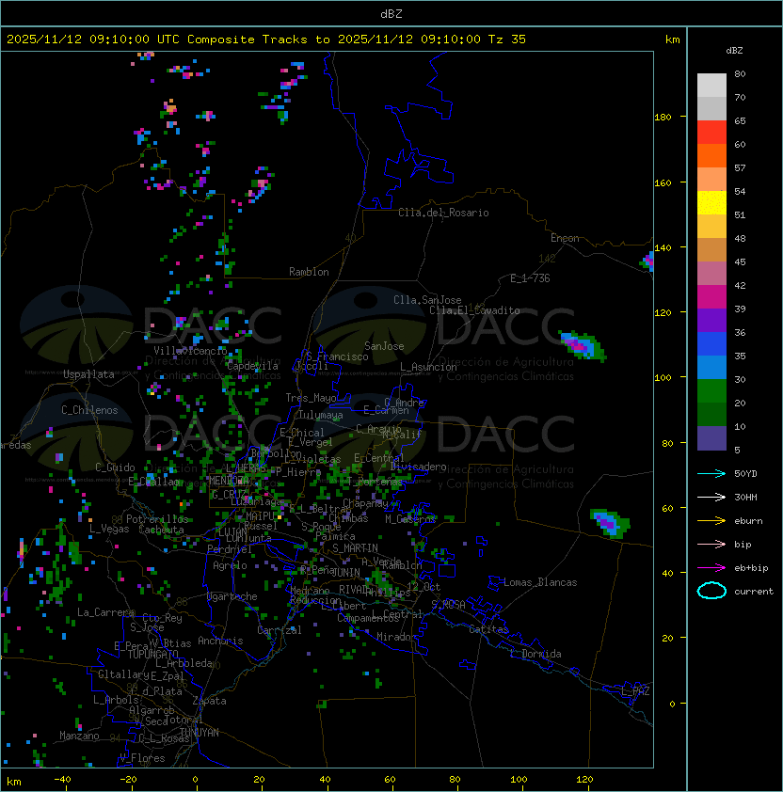The width and height of the screenshot is (783, 792).
Task: Click the cyan current ellipse icon
Action: click(711, 591)
